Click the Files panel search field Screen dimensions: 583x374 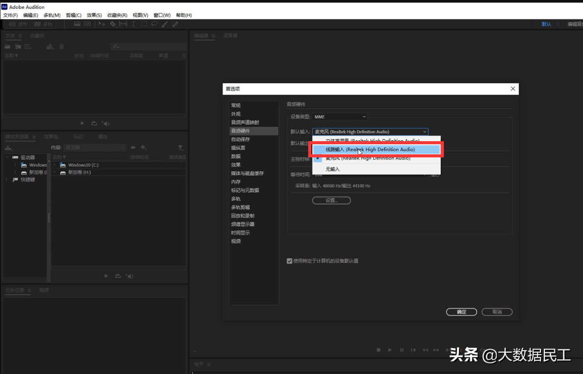coord(148,46)
